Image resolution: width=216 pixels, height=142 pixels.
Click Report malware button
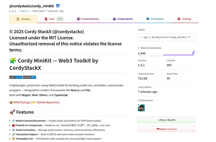(166, 129)
